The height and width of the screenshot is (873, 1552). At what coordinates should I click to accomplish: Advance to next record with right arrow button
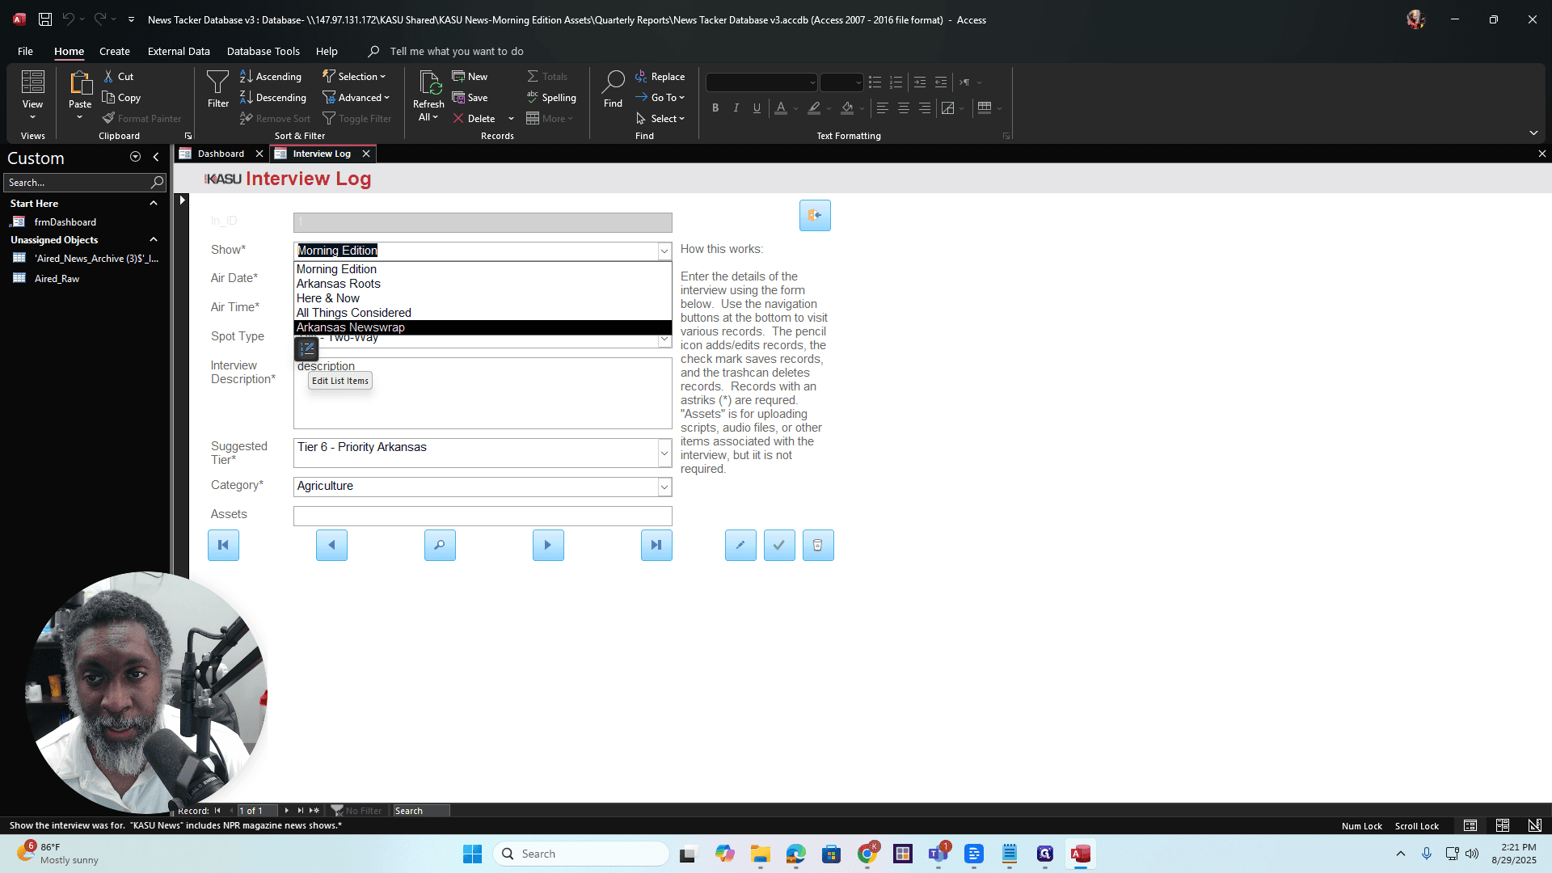(548, 546)
